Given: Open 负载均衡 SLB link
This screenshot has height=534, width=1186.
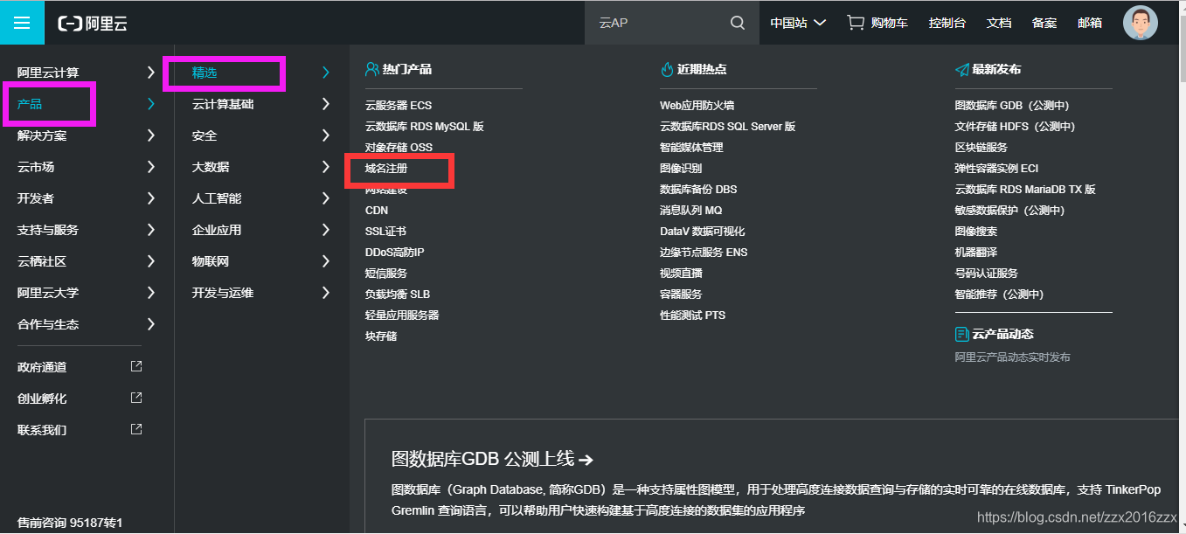Looking at the screenshot, I should tap(398, 295).
